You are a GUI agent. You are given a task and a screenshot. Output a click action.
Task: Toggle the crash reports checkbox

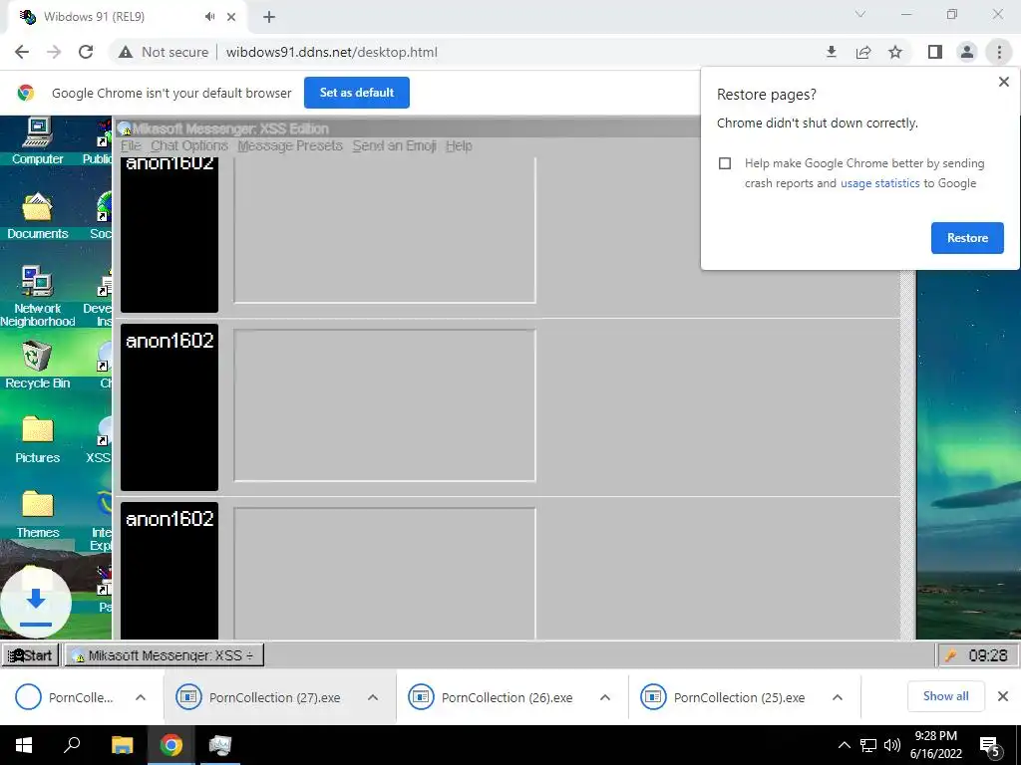725,163
